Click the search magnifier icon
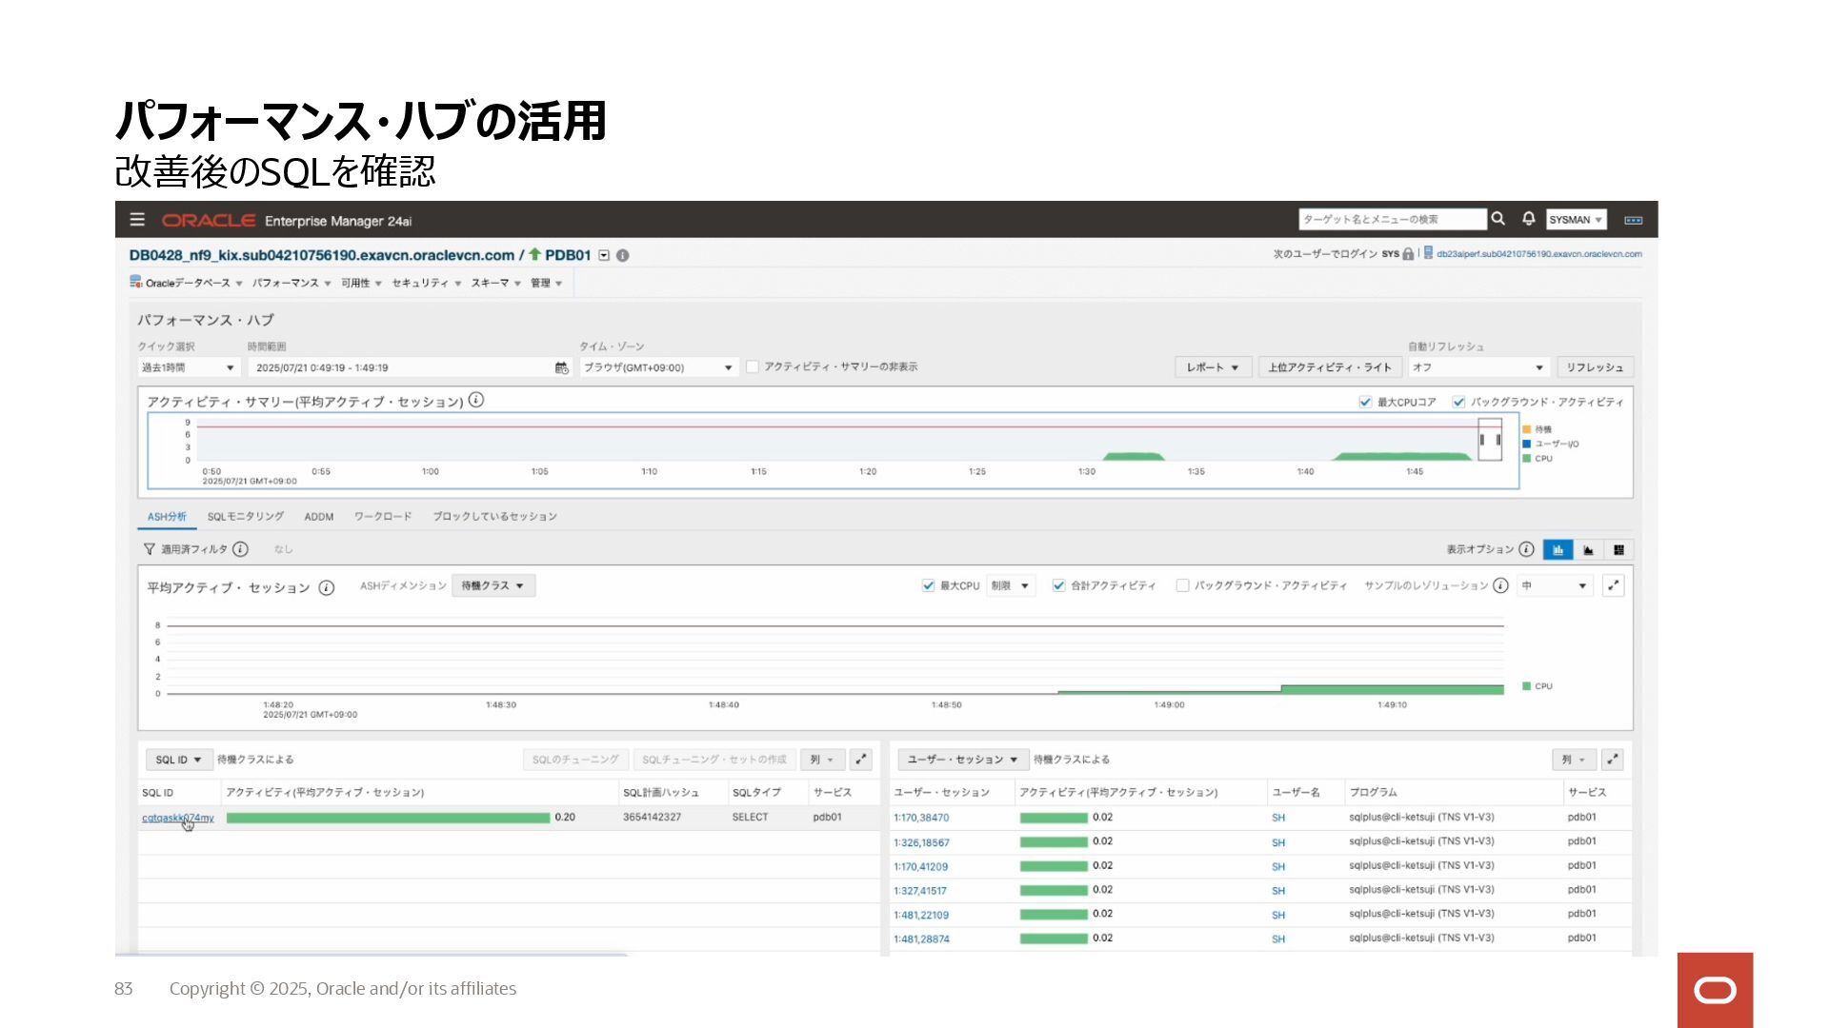 [1498, 219]
